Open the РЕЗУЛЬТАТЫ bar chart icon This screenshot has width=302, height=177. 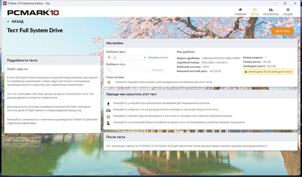[x=271, y=10]
